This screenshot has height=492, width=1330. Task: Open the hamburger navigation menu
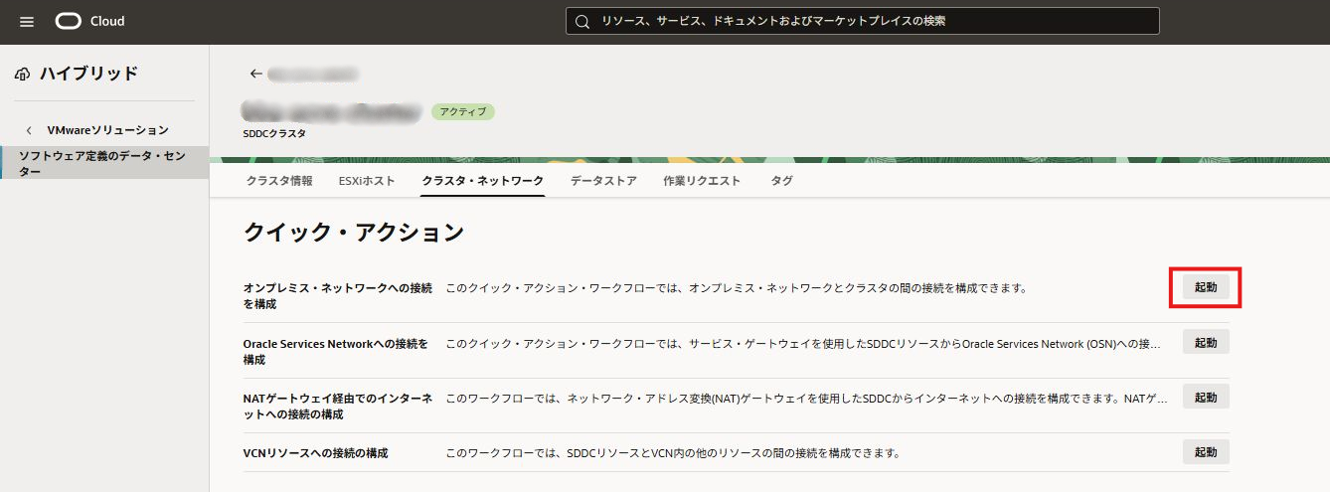27,22
